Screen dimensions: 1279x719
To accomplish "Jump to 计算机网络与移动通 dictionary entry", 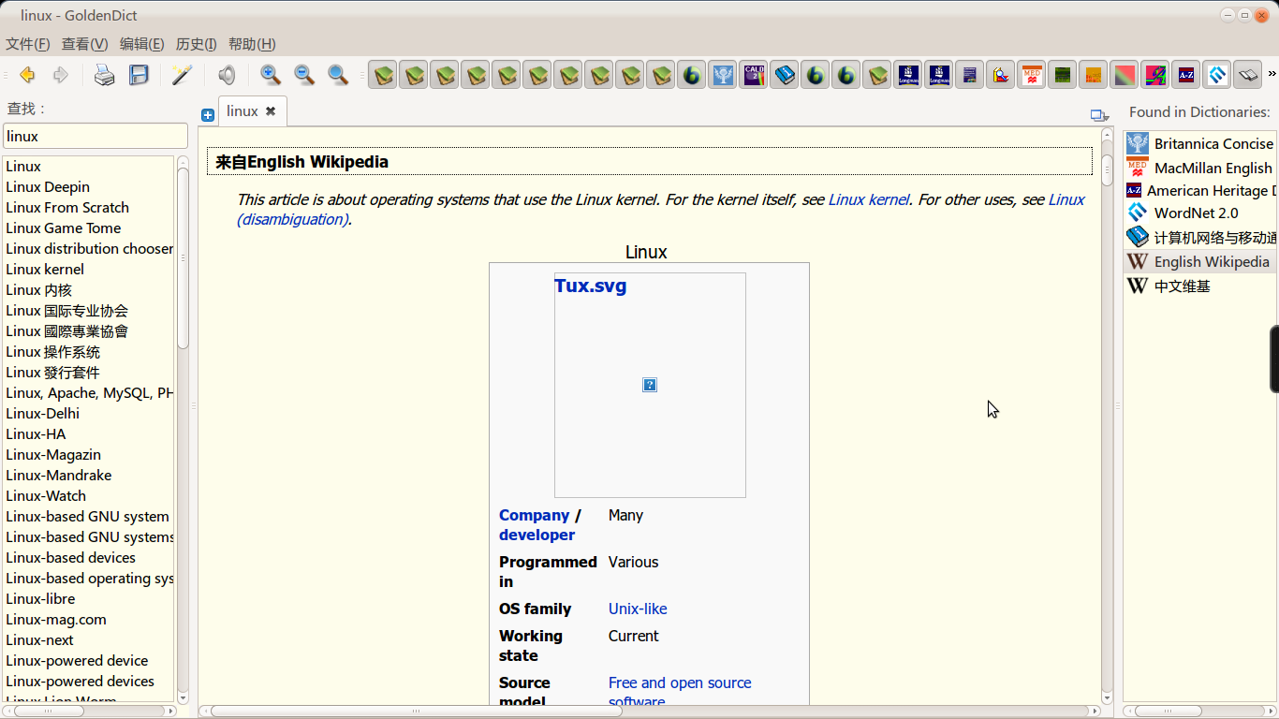I will tap(1201, 237).
